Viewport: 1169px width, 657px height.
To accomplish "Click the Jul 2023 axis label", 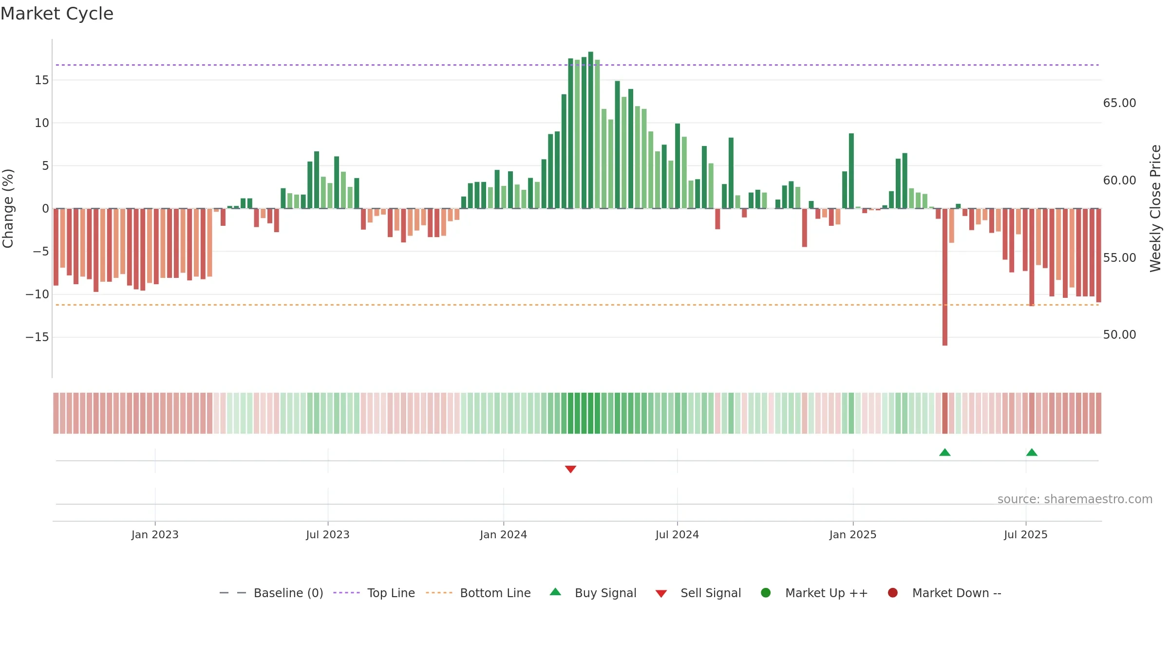I will (328, 534).
